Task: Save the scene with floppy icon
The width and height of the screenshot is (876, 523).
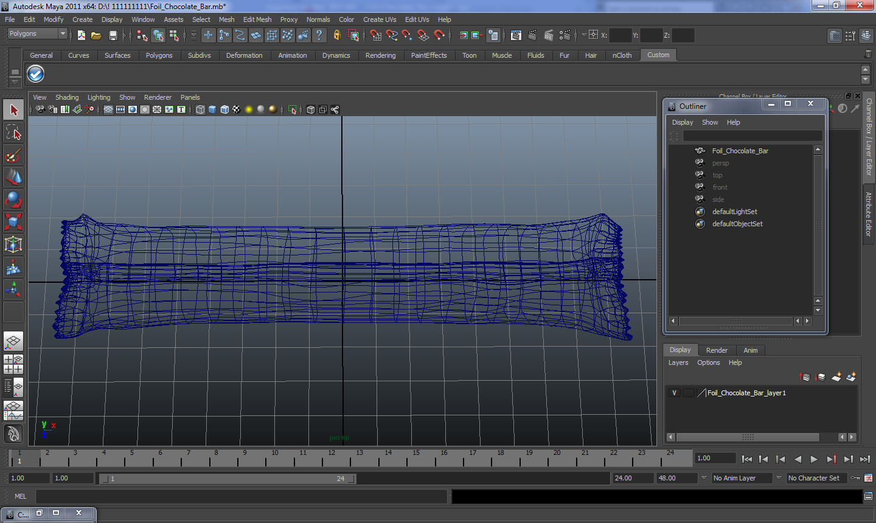Action: pos(113,35)
